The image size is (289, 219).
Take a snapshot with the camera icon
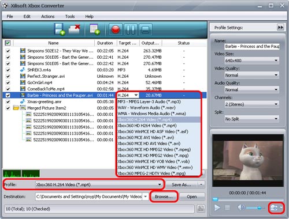274,207
